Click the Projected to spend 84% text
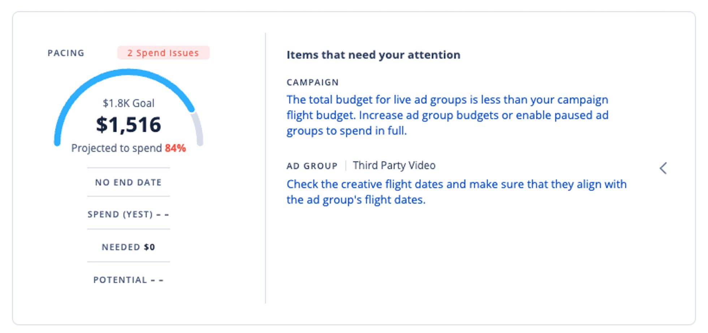This screenshot has width=708, height=333. [x=129, y=148]
